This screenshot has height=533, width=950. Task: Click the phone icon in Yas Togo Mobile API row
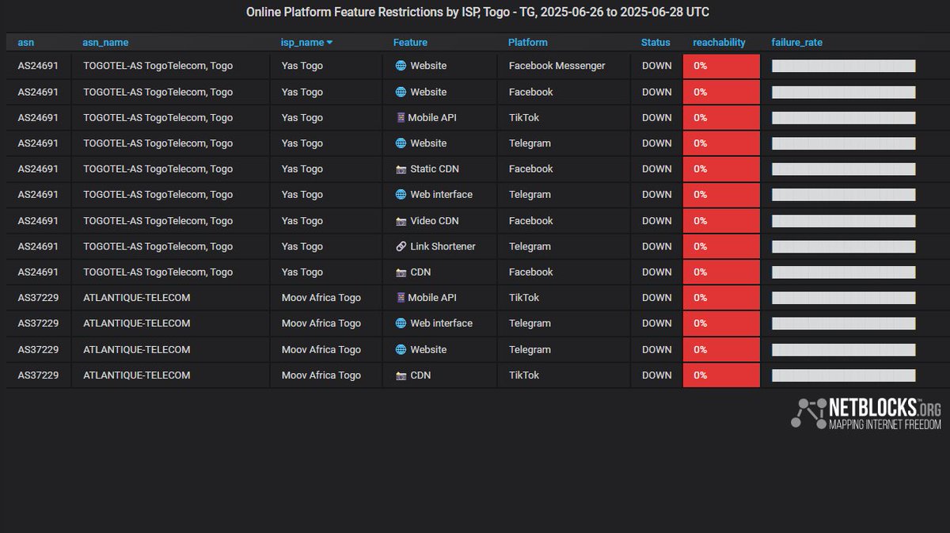click(x=401, y=117)
